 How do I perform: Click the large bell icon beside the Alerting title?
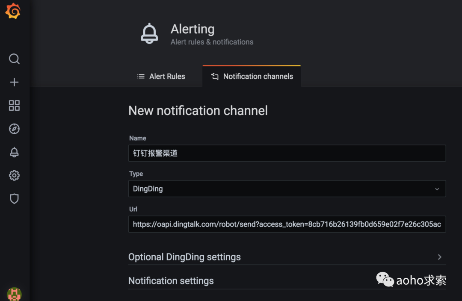[149, 34]
